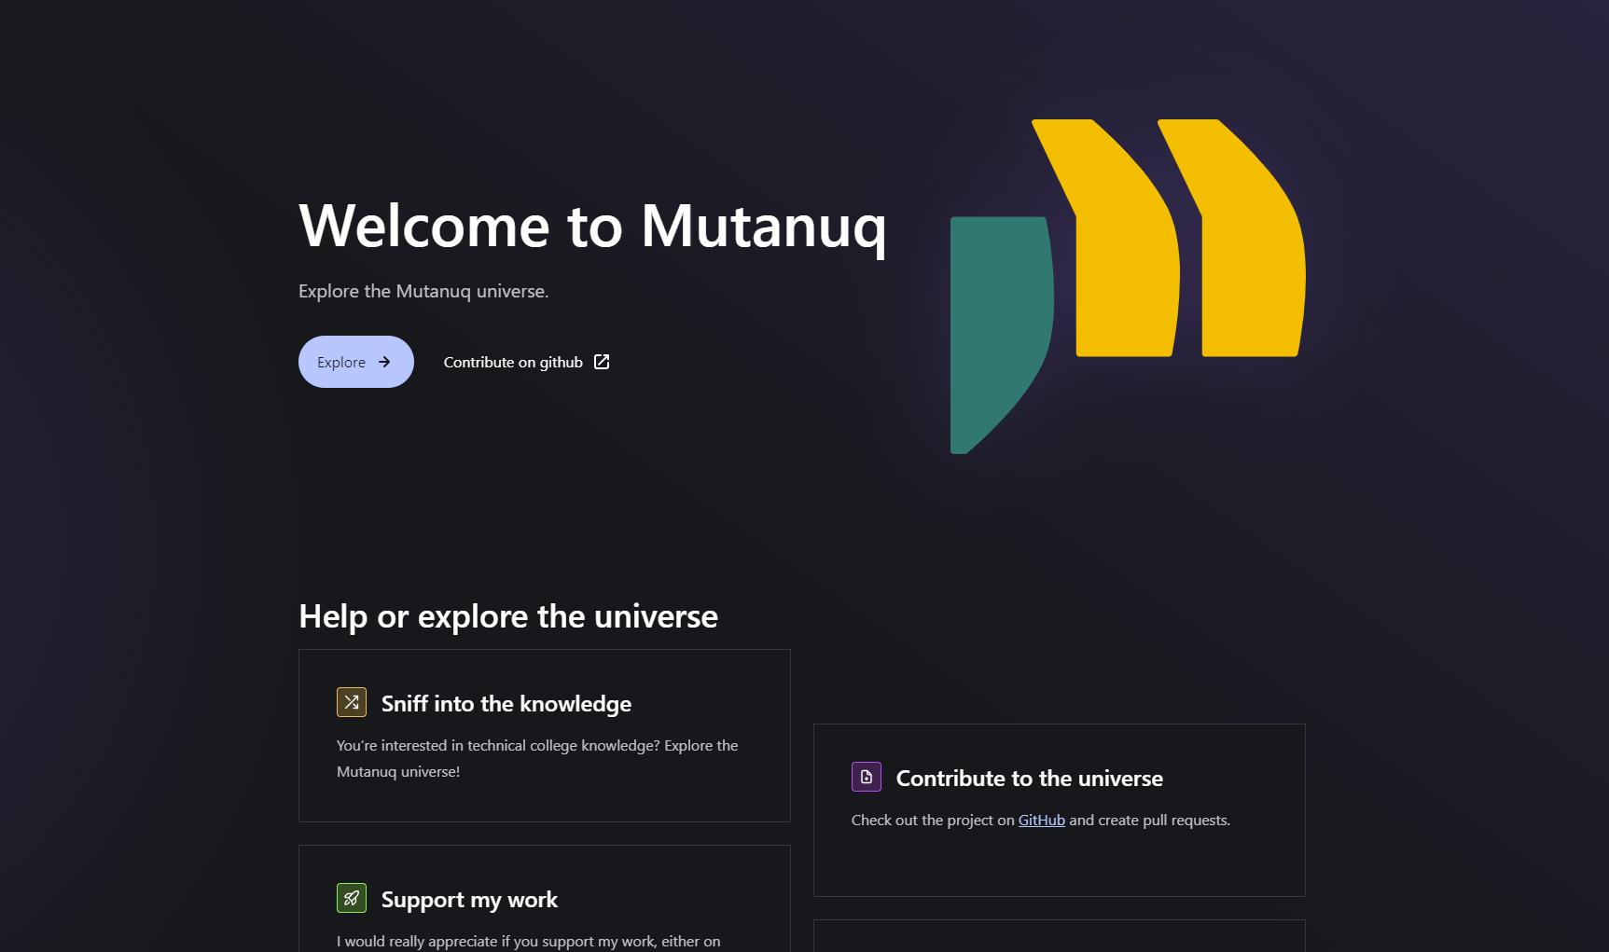Viewport: 1609px width, 952px height.
Task: Select the Contribute to the universe card title
Action: [x=1030, y=779]
